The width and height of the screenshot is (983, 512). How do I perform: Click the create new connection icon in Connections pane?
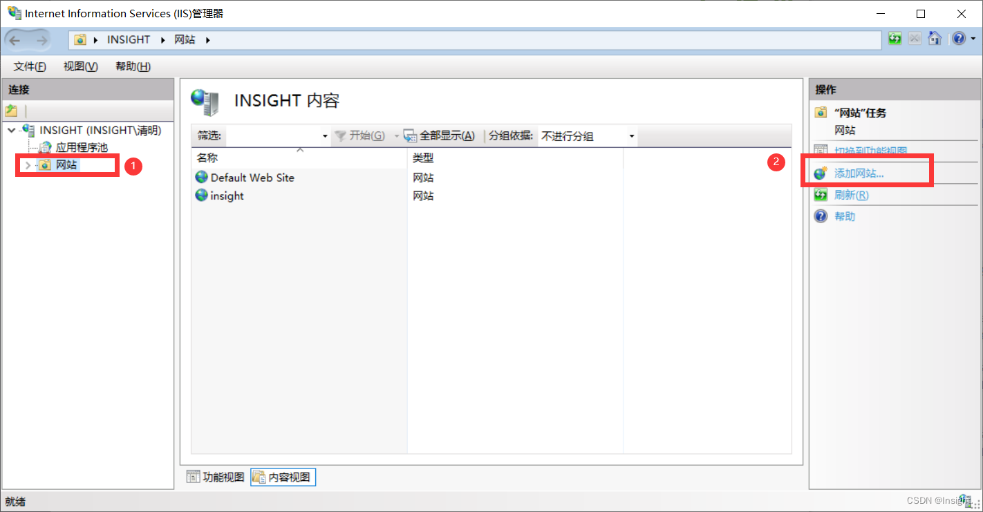click(x=11, y=111)
